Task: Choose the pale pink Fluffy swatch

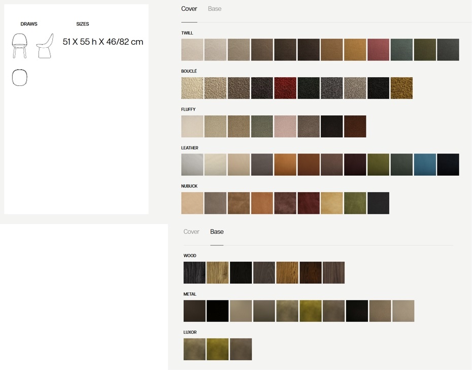Action: (285, 127)
